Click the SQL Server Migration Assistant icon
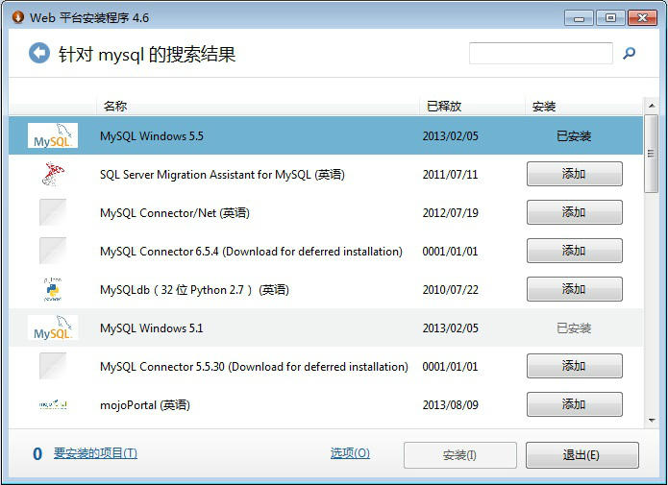Image resolution: width=668 pixels, height=485 pixels. [x=53, y=174]
